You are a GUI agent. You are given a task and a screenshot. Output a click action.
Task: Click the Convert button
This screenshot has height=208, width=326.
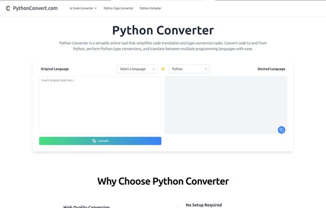[100, 141]
